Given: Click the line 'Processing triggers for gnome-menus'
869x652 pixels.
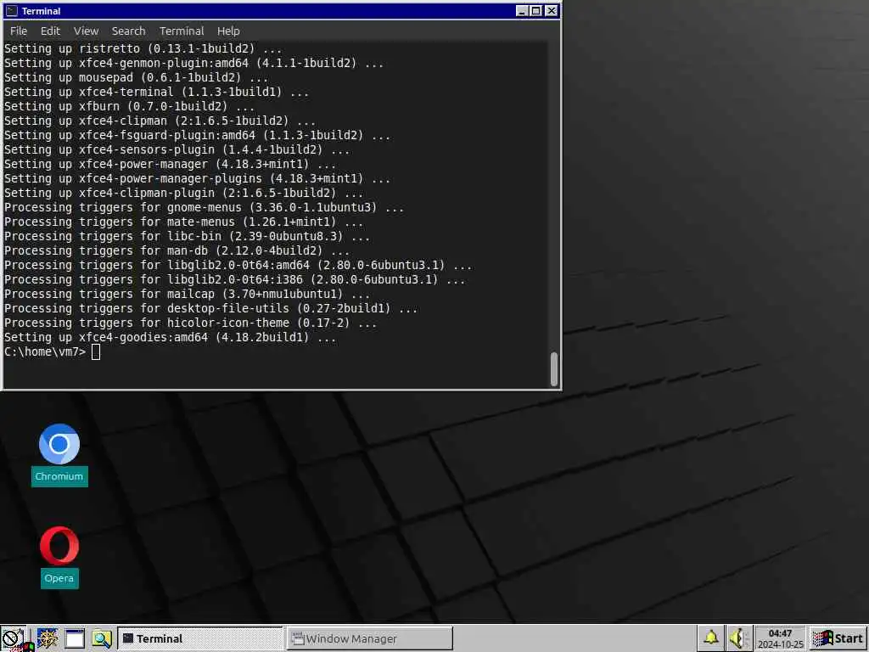Looking at the screenshot, I should [x=204, y=207].
